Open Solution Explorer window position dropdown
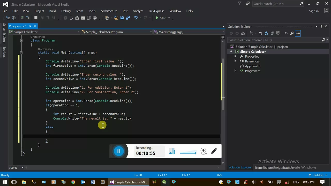The height and width of the screenshot is (186, 331). point(316,26)
